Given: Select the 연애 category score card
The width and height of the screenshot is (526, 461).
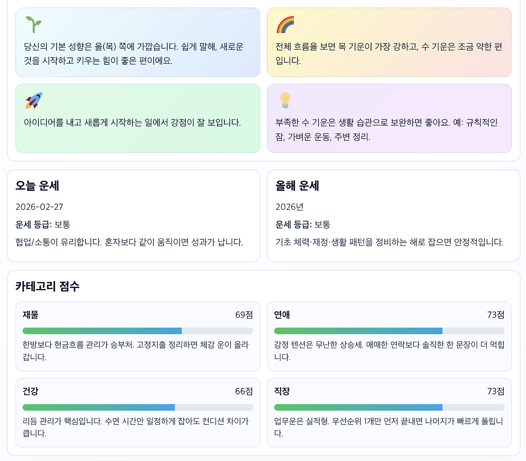Looking at the screenshot, I should coord(390,337).
